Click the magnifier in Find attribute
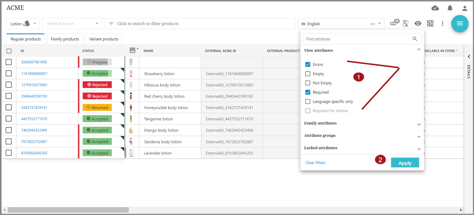 (415, 39)
